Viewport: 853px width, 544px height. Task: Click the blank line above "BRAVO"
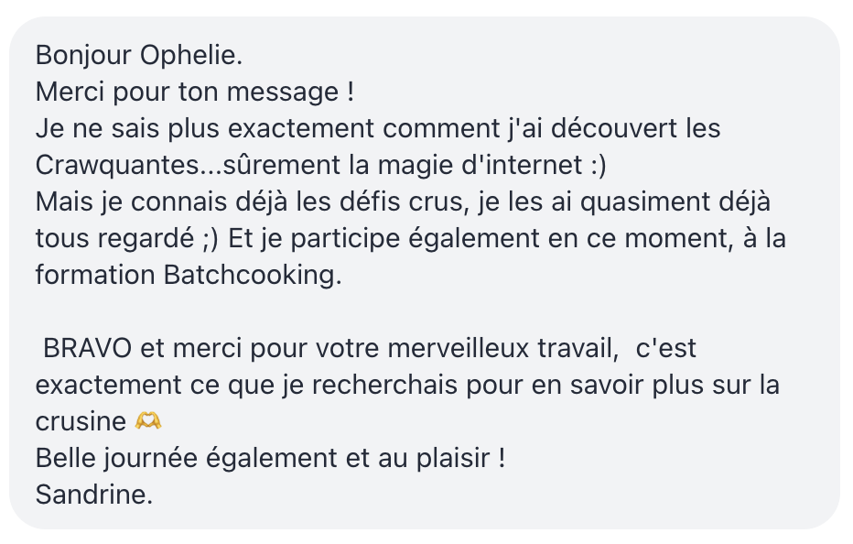coord(275,311)
